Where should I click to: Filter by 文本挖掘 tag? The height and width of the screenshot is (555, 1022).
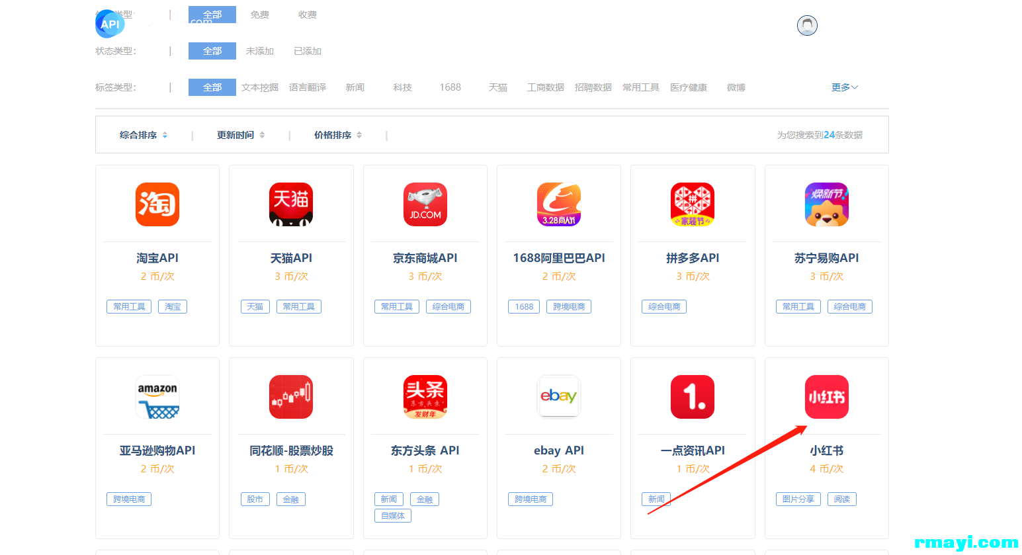(x=260, y=87)
